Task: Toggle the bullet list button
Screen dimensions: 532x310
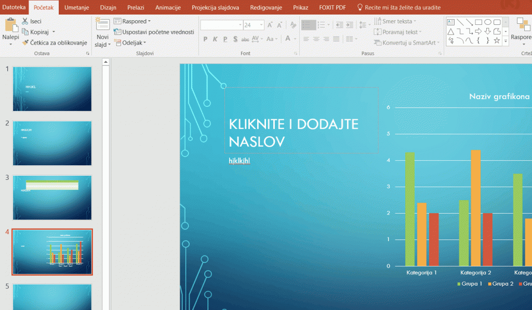Action: click(309, 25)
